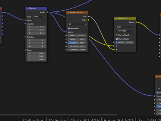The width and height of the screenshot is (161, 121).
Task: Click the Mapping Location Z field
Action: click(x=36, y=33)
